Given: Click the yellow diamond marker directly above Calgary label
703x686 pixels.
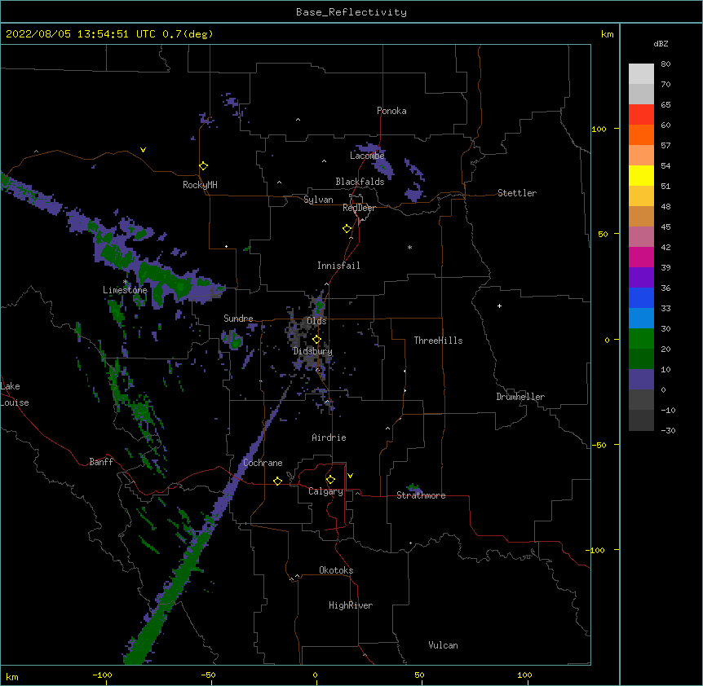Looking at the screenshot, I should tap(330, 480).
